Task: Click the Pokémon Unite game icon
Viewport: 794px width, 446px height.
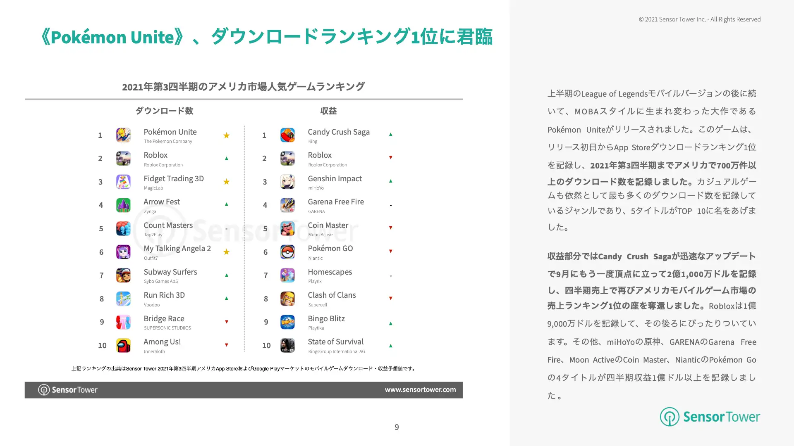Action: pos(123,135)
